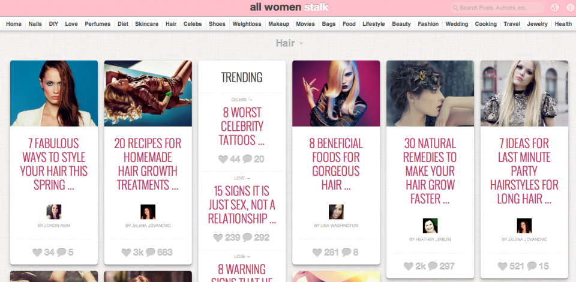Open the 8 Worst Celebrity Tattoos trending link
The width and height of the screenshot is (576, 282).
tap(242, 125)
